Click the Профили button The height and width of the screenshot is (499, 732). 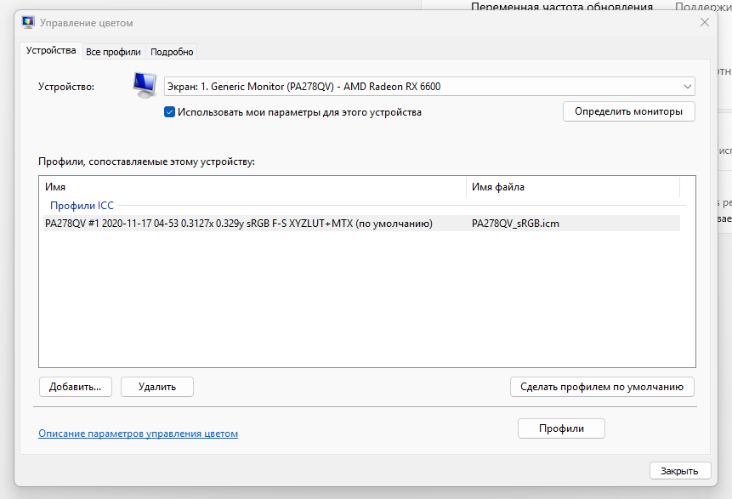562,428
